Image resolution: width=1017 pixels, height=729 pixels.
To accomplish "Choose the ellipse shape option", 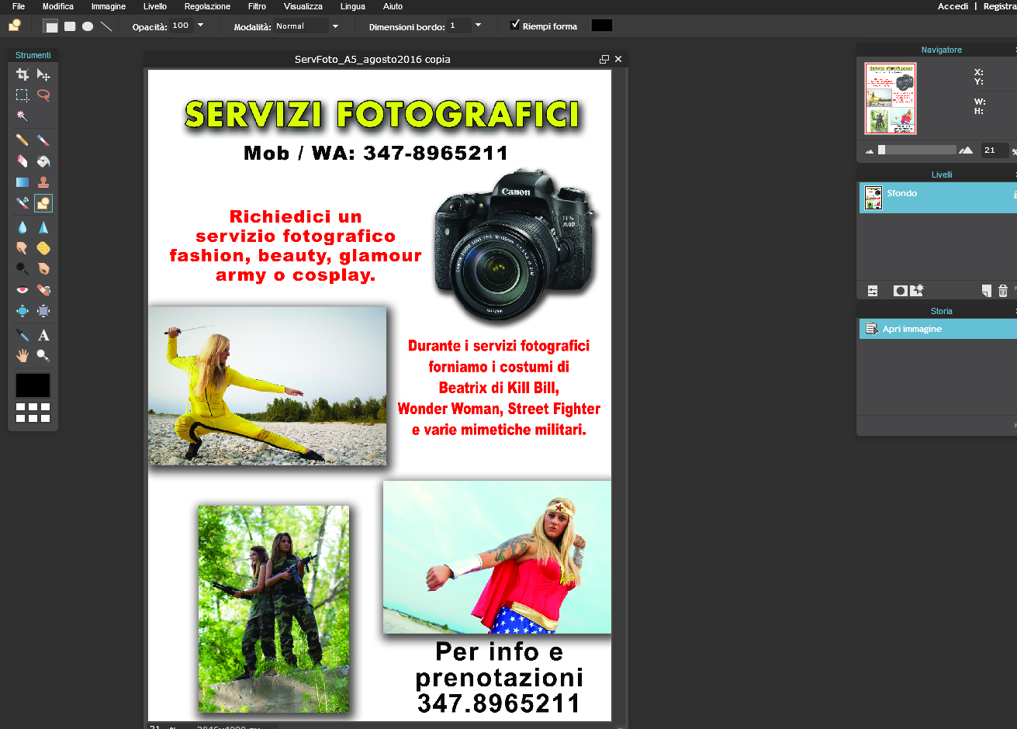I will tap(88, 26).
